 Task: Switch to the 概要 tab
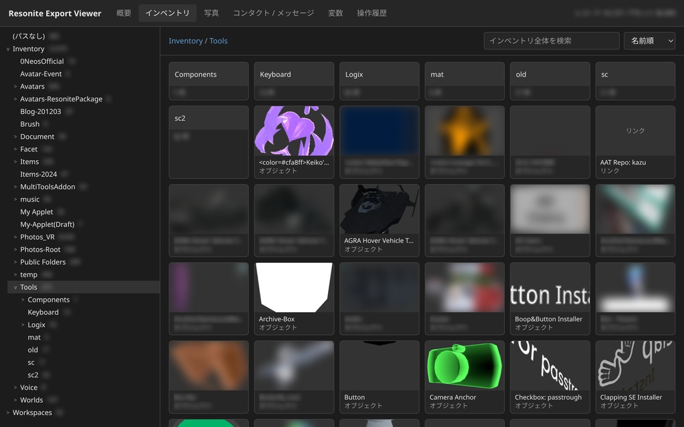(x=124, y=13)
